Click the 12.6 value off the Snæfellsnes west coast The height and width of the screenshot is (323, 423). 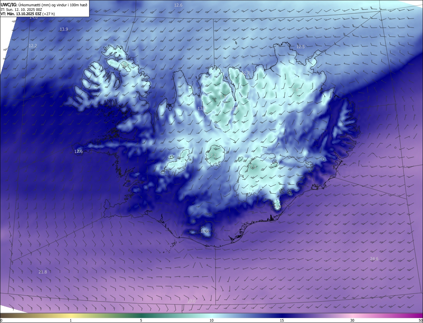click(x=78, y=152)
